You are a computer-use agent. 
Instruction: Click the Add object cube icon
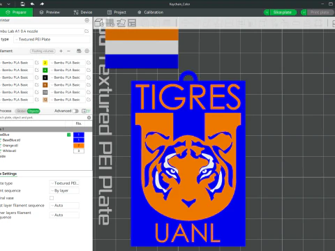pyautogui.click(x=99, y=22)
